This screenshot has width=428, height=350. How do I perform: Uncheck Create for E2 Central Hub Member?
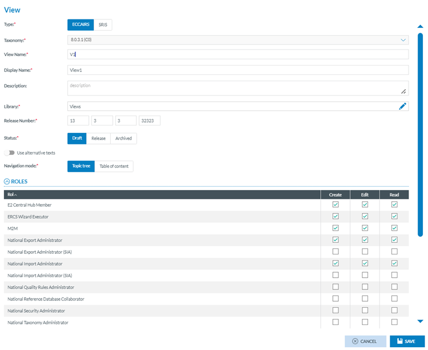click(x=335, y=204)
